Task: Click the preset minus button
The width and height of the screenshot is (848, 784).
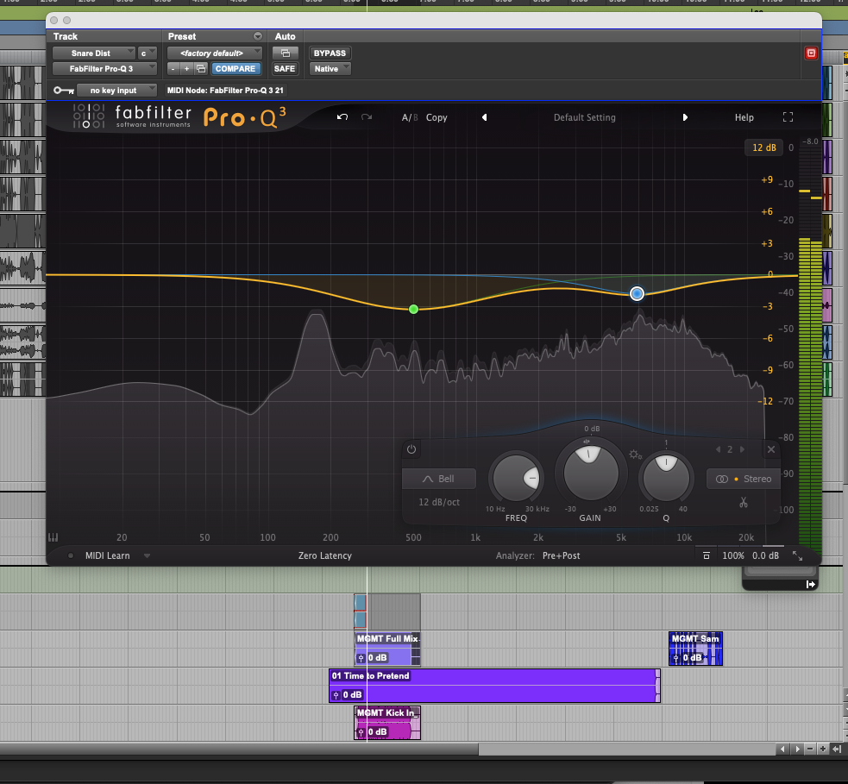Action: [x=173, y=69]
